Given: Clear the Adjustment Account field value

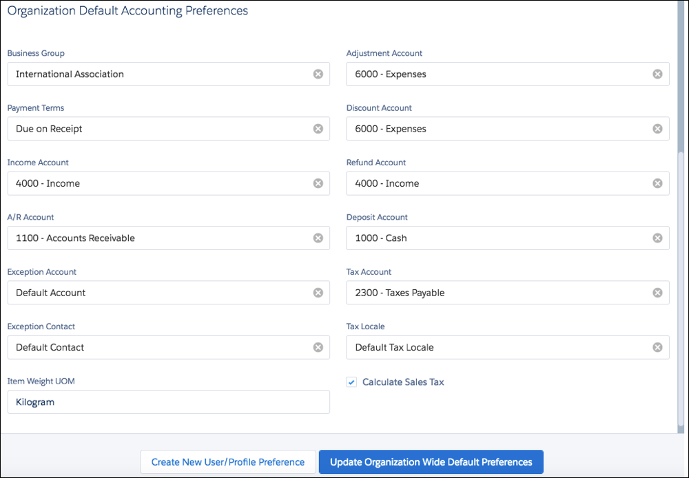Looking at the screenshot, I should click(x=657, y=74).
